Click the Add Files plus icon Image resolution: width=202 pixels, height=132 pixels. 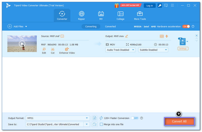tap(10, 26)
